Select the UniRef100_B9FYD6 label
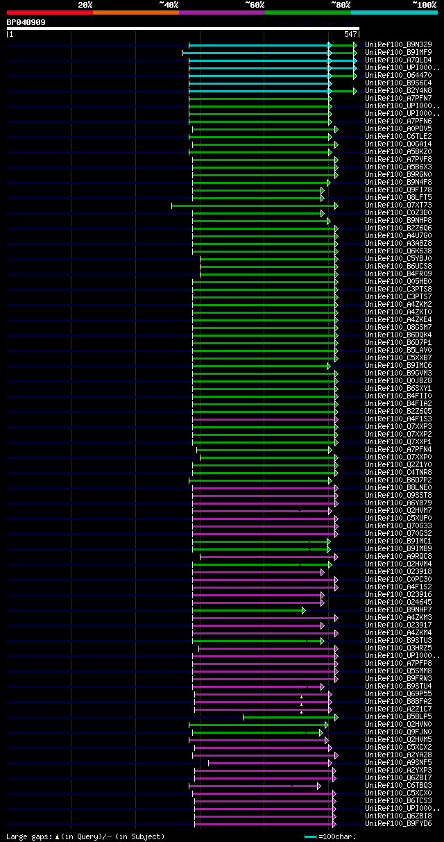The height and width of the screenshot is (842, 444). 398,824
